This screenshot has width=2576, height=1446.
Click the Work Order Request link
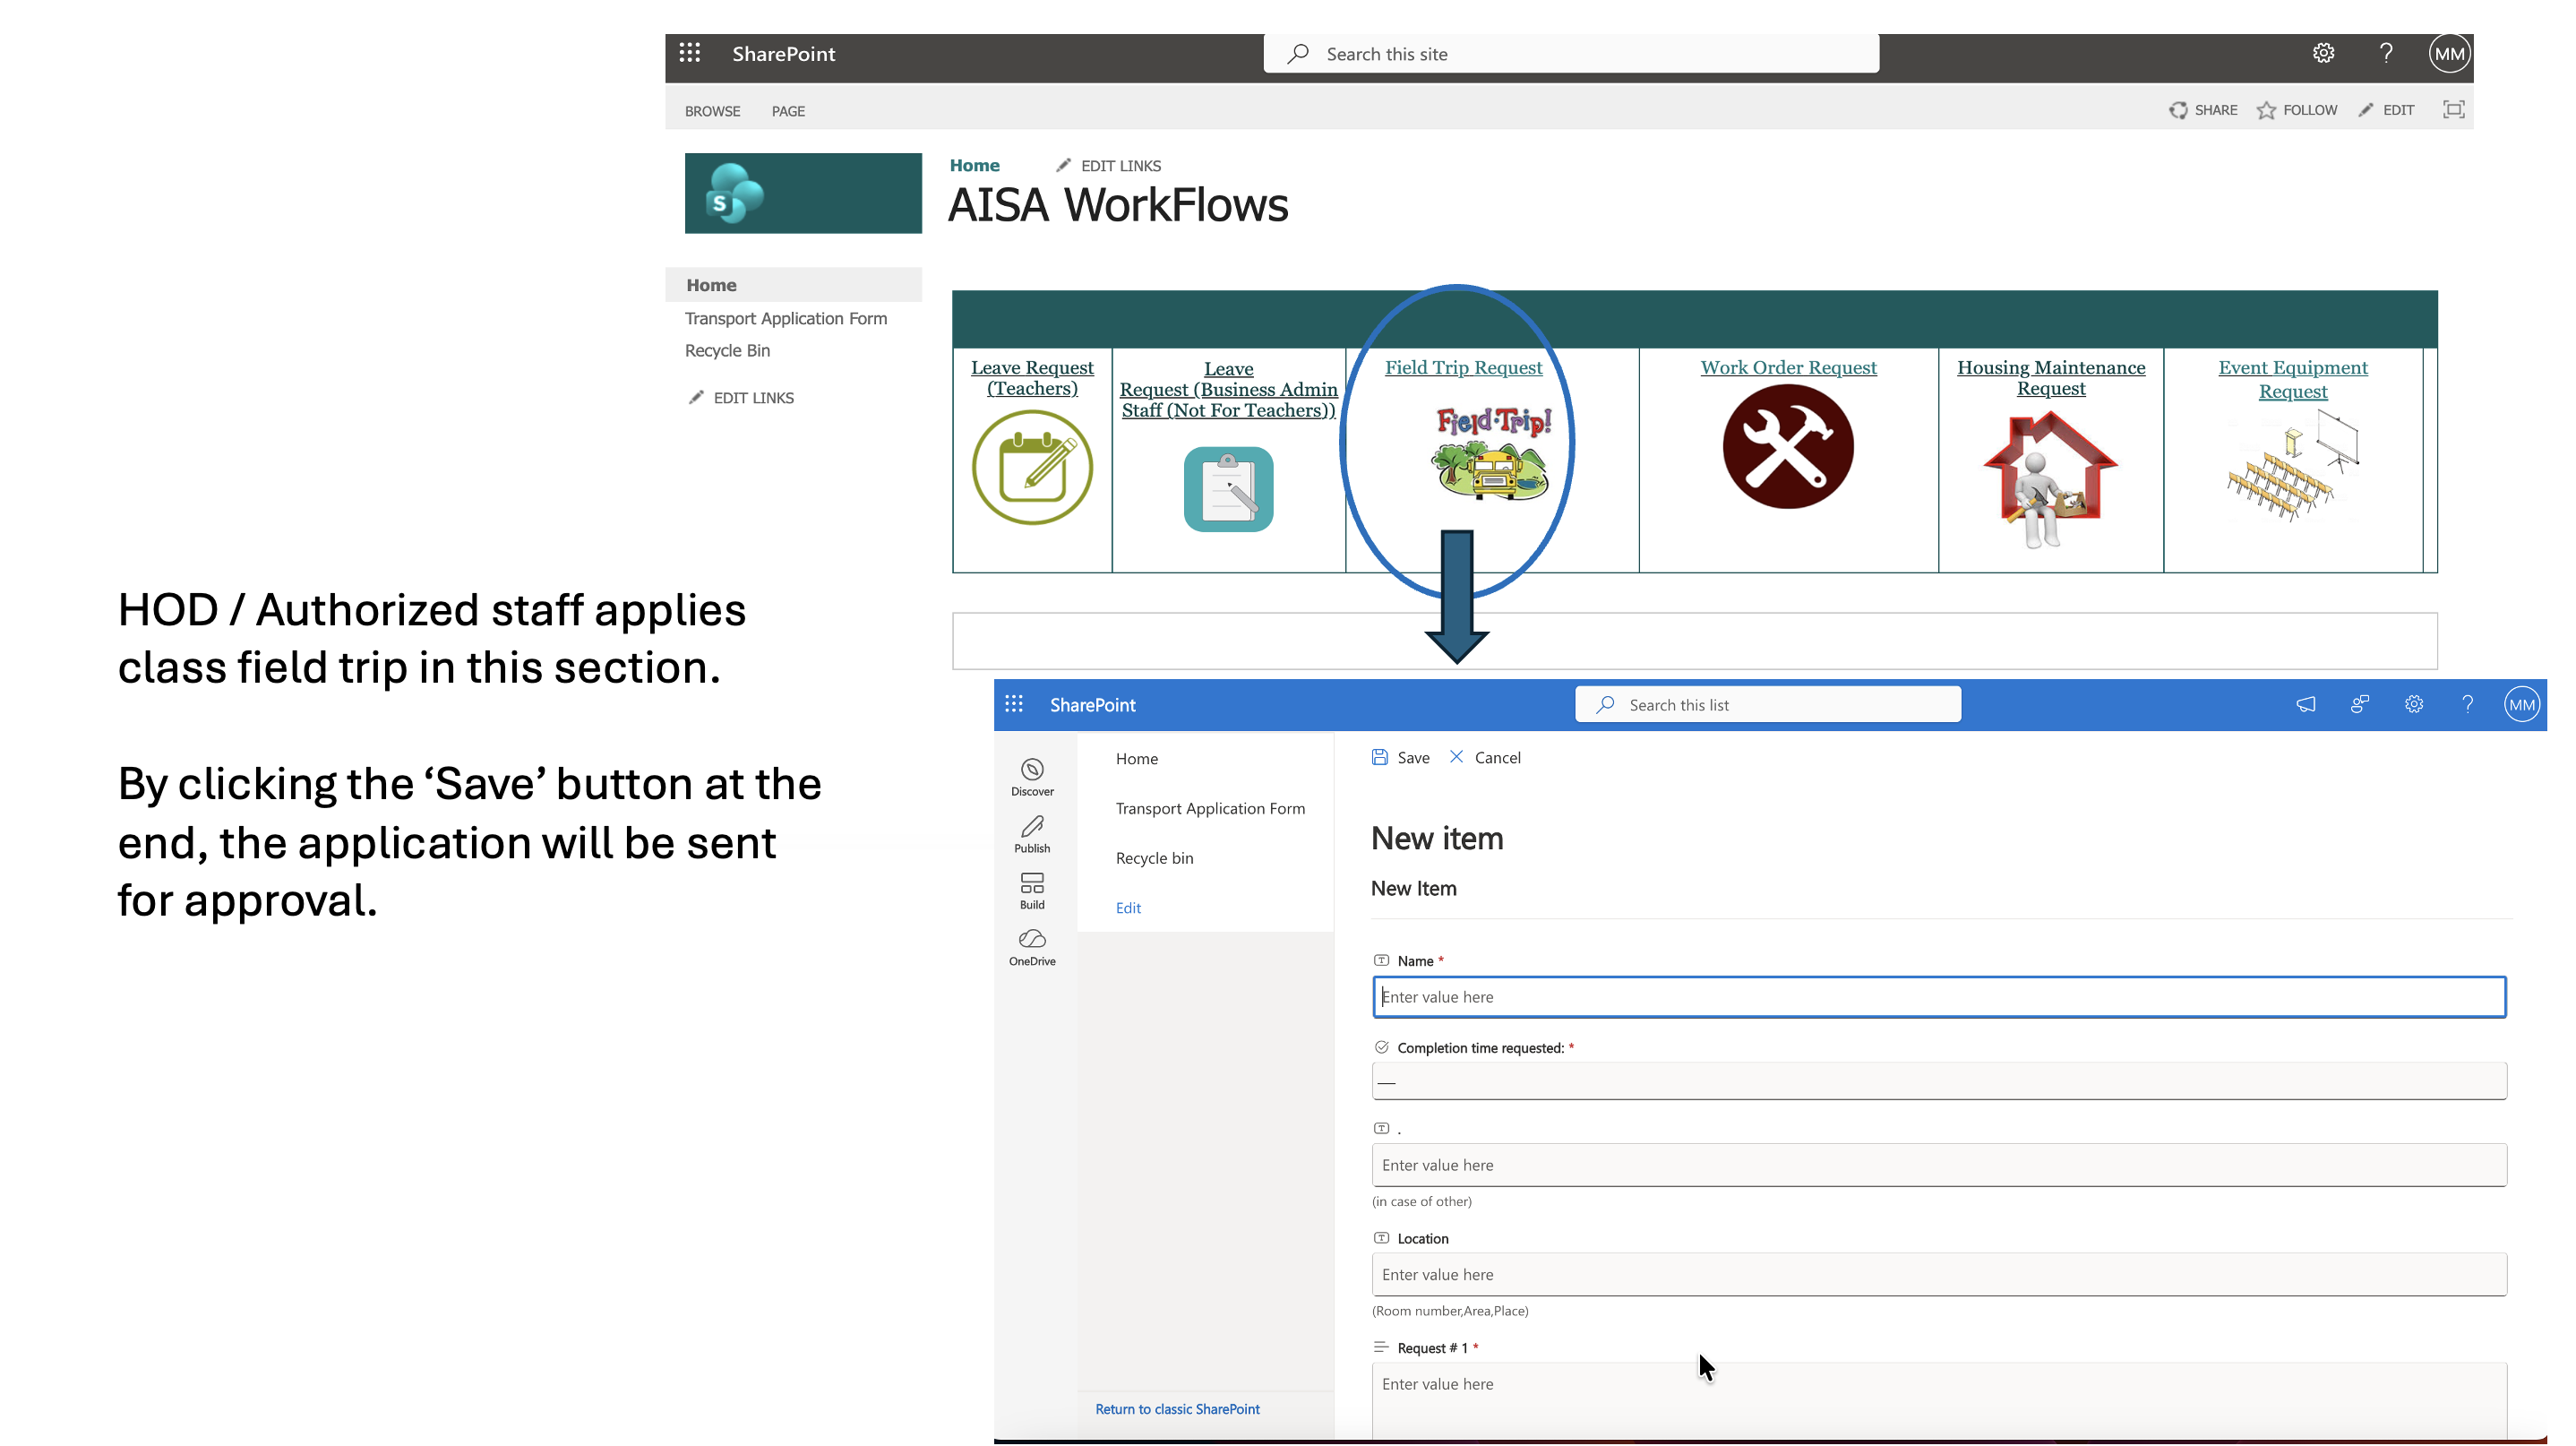click(1788, 367)
